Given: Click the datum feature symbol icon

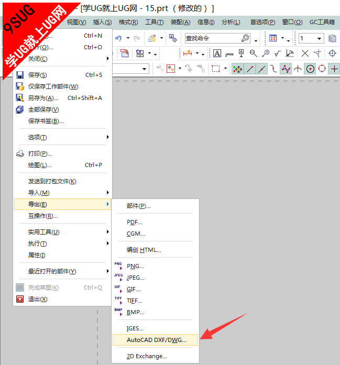Looking at the screenshot, I should (242, 53).
